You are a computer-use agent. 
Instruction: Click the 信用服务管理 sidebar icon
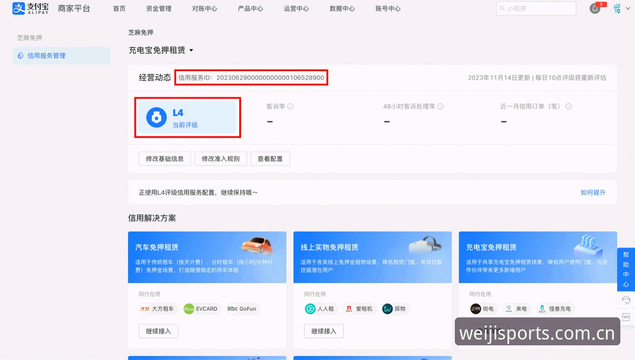click(x=20, y=56)
